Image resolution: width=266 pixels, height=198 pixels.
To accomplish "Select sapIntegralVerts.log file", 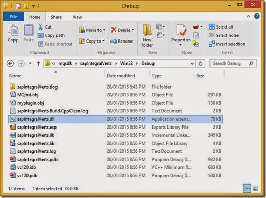I will click(x=116, y=151).
